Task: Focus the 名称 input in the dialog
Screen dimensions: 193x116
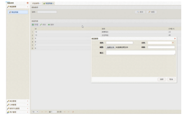Action: [120, 43]
